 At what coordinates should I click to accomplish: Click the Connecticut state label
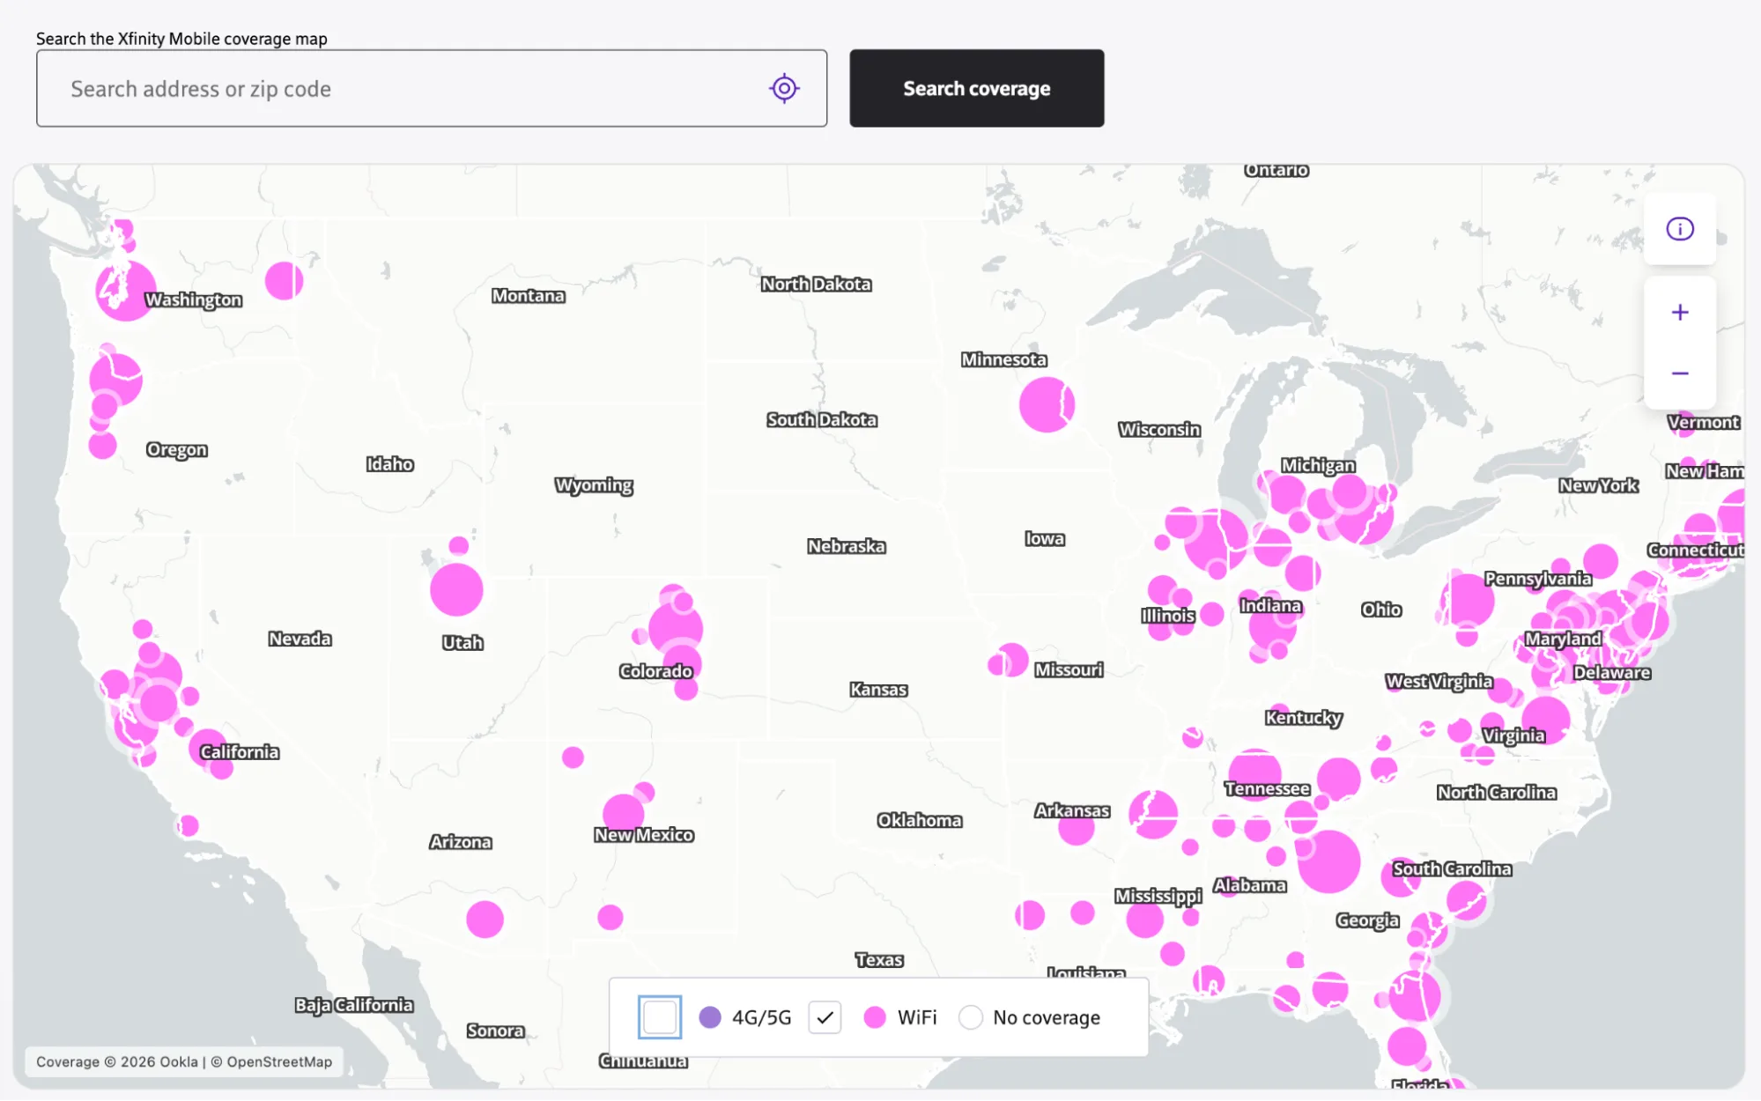[x=1694, y=550]
